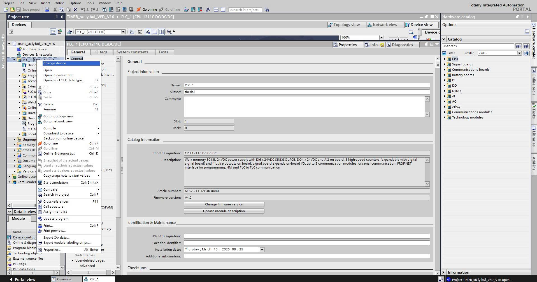Viewport: 537px width, 282px height.
Task: Click Stop CPU toolbar icon
Action: click(200, 10)
